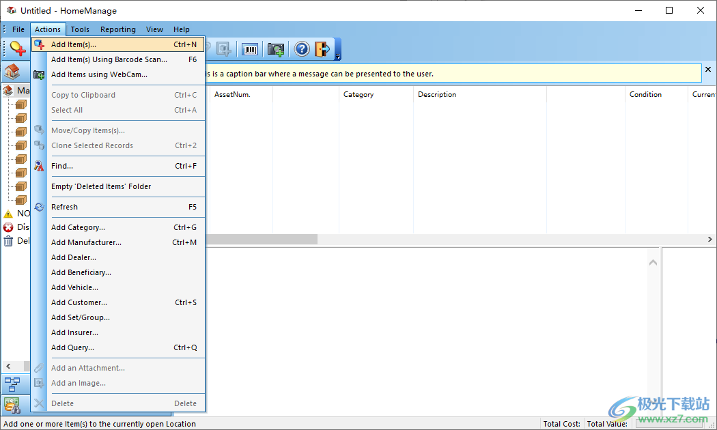Open the Tools menu

[80, 29]
